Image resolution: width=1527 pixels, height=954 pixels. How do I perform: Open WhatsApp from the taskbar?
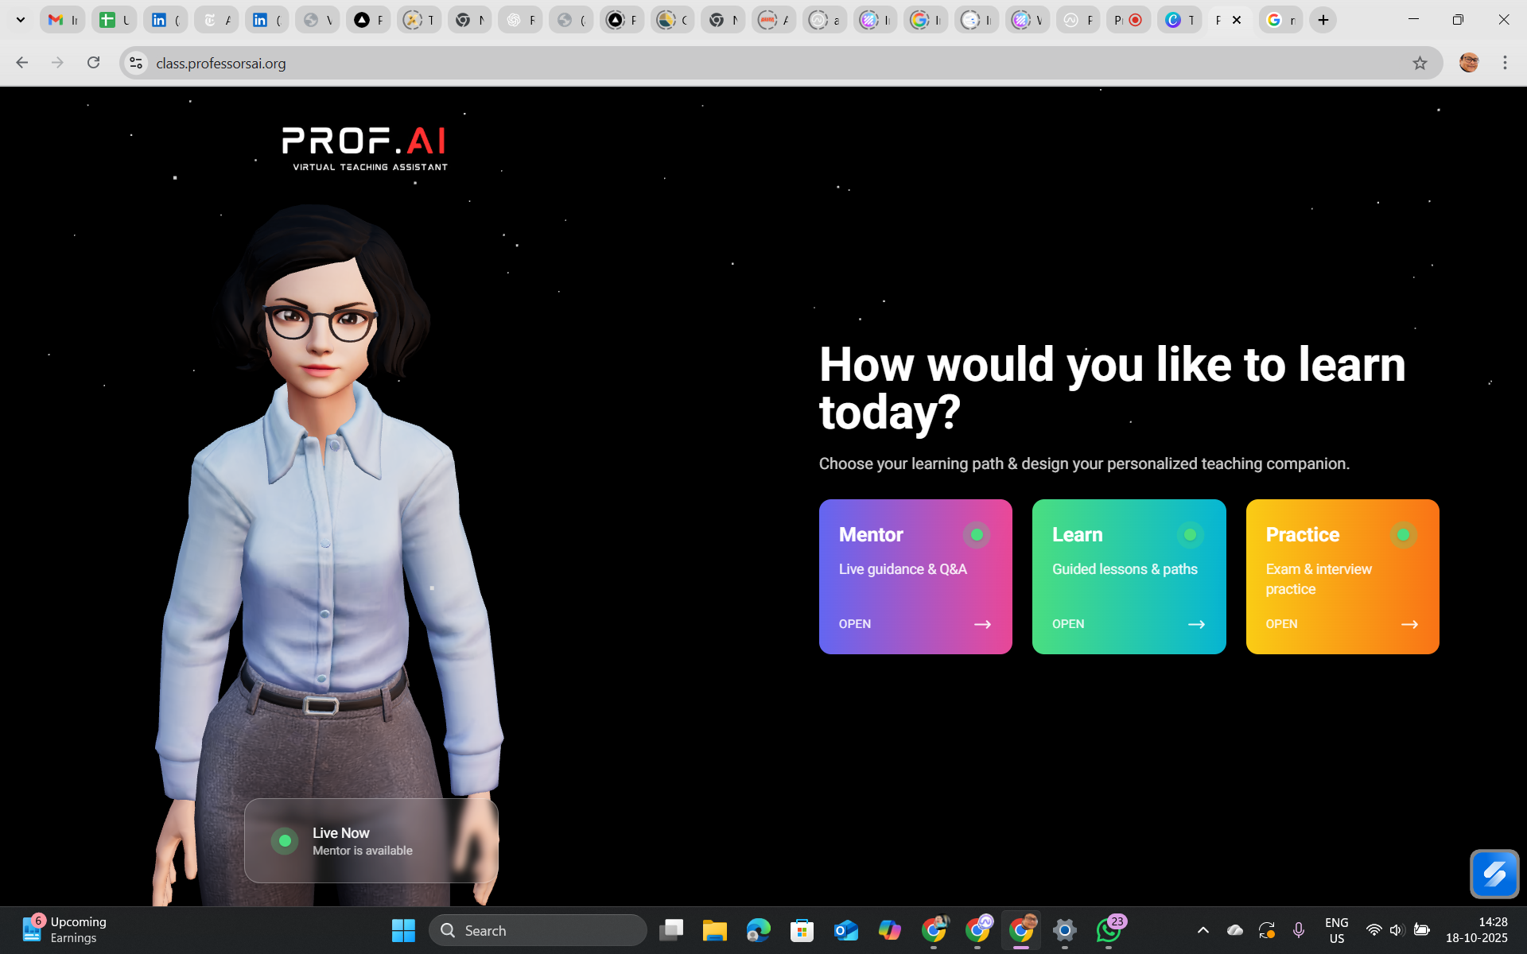point(1109,930)
